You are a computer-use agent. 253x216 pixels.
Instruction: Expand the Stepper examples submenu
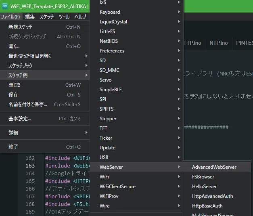click(x=136, y=118)
